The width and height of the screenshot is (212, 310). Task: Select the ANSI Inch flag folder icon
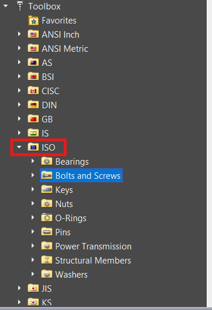(x=33, y=34)
